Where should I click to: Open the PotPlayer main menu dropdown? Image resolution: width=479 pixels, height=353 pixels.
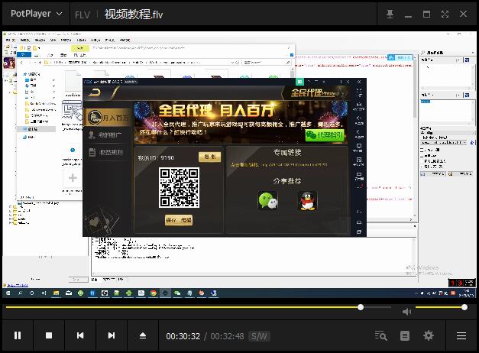point(37,14)
